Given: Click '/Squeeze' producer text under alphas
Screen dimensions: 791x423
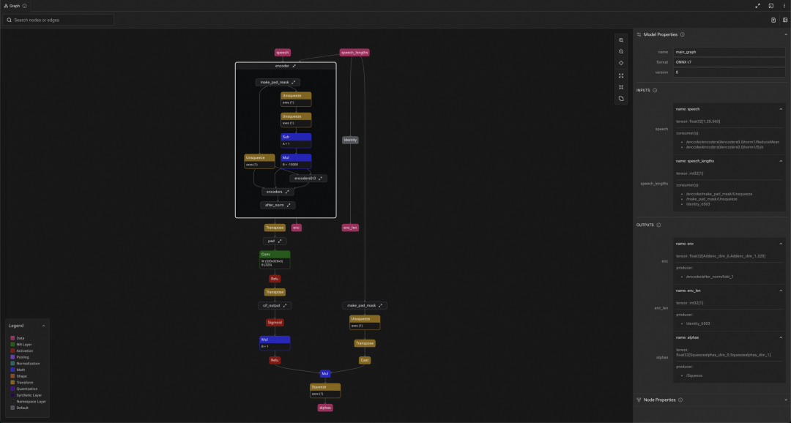Looking at the screenshot, I should point(694,375).
